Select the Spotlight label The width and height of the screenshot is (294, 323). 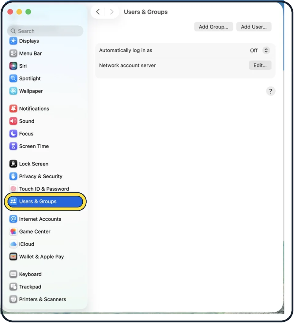30,78
